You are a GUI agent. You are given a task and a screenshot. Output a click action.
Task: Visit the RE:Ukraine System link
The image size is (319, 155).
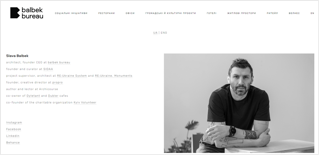(x=72, y=76)
